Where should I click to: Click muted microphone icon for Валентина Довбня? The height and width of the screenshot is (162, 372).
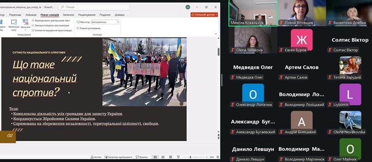(330, 23)
